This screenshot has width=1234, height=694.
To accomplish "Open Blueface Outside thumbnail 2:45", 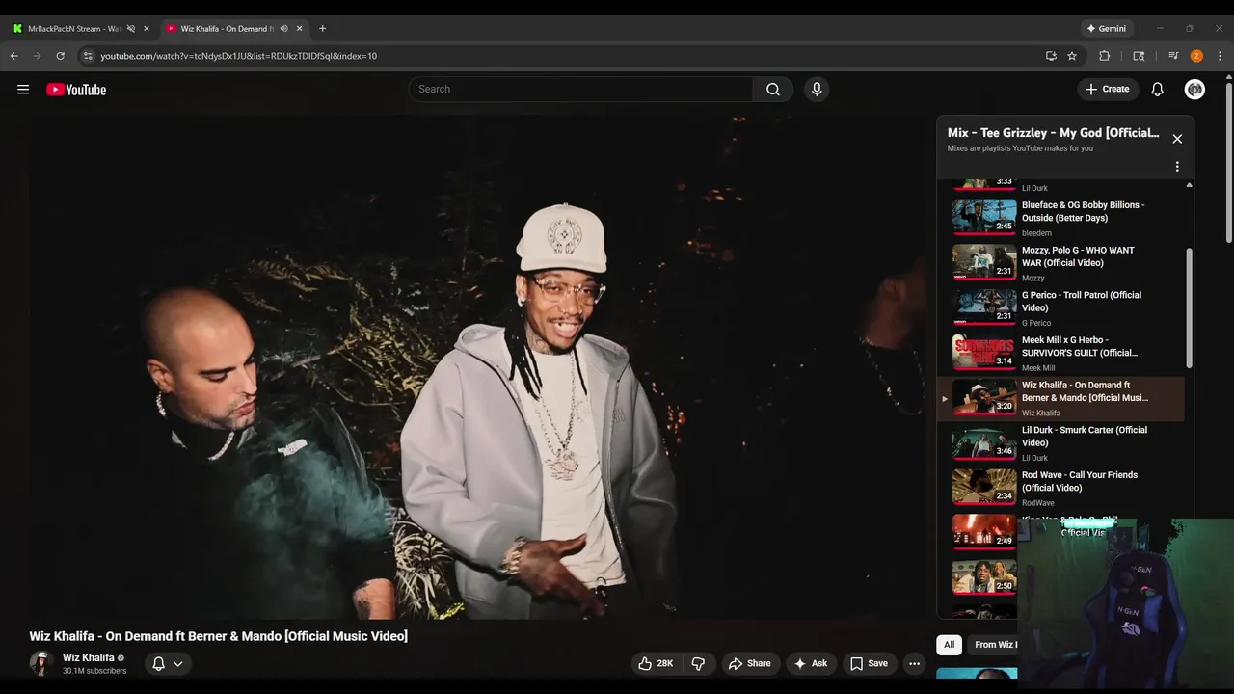I will pyautogui.click(x=984, y=217).
